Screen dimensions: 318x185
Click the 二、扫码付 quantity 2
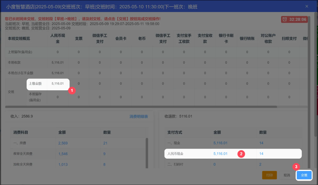click(260, 165)
